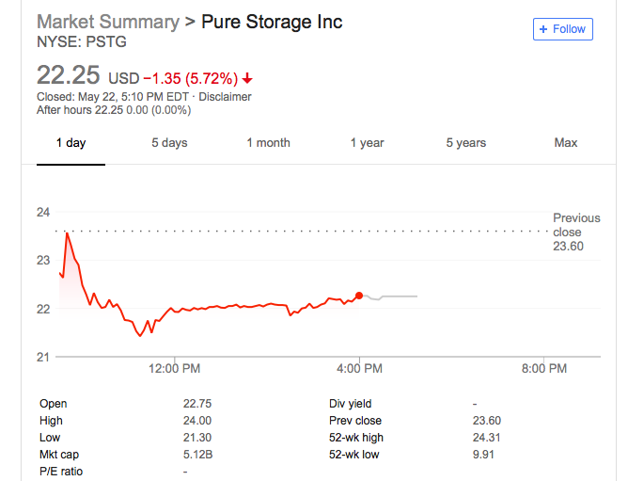Click the Mkt cap value 5.12B

click(x=197, y=455)
